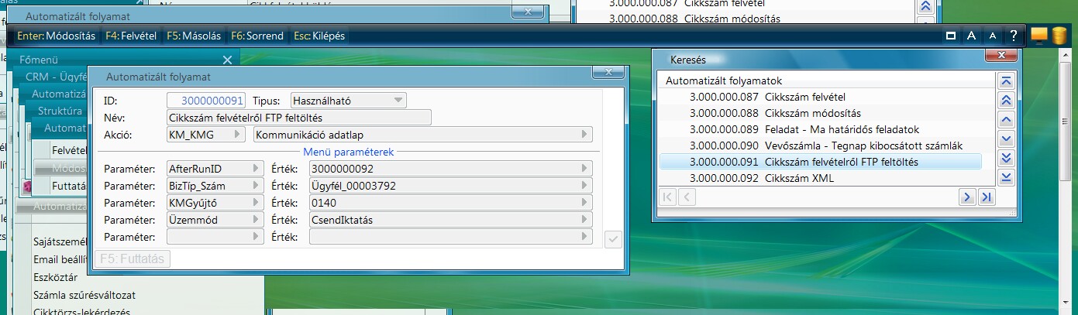Page down with double-chevron in Keresés
The width and height of the screenshot is (1078, 315).
click(x=1007, y=159)
